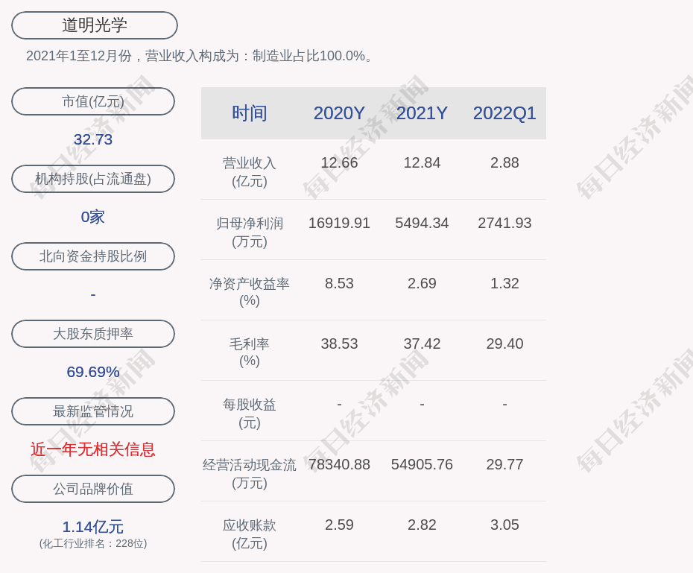Click the receivables value 3.05
The width and height of the screenshot is (693, 573).
click(x=504, y=525)
